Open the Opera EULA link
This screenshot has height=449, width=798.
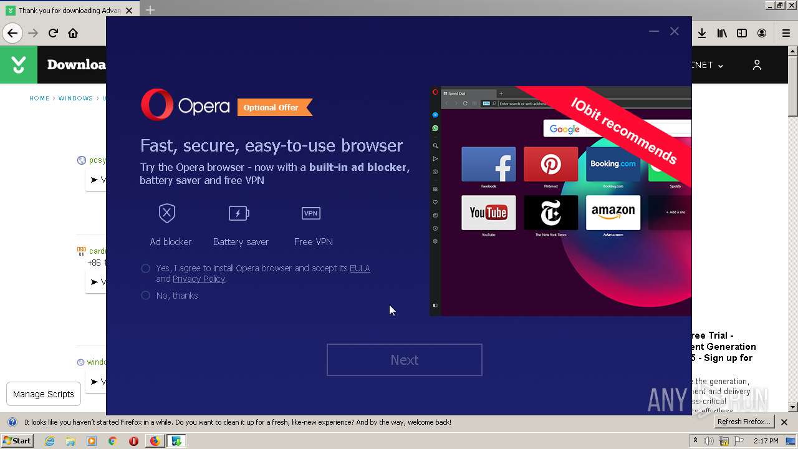pyautogui.click(x=360, y=268)
